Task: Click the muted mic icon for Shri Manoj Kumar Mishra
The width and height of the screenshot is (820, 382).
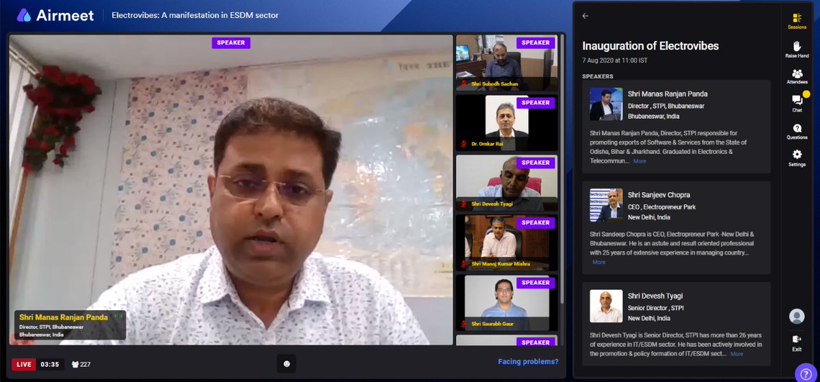Action: (x=464, y=264)
